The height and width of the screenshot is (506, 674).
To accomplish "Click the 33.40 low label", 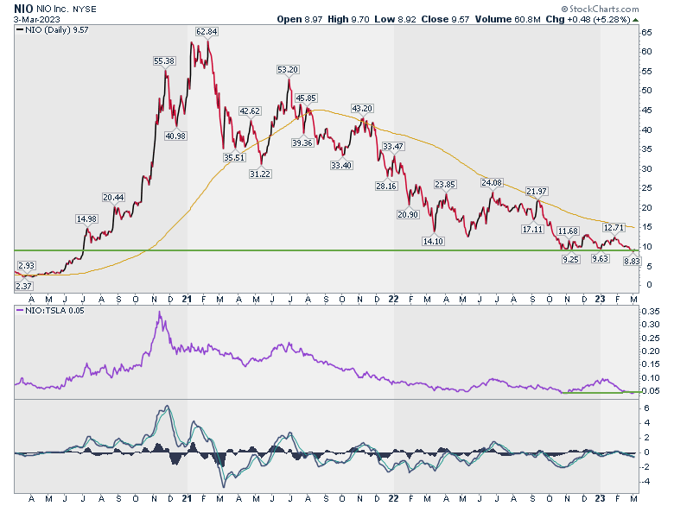I will (x=341, y=166).
